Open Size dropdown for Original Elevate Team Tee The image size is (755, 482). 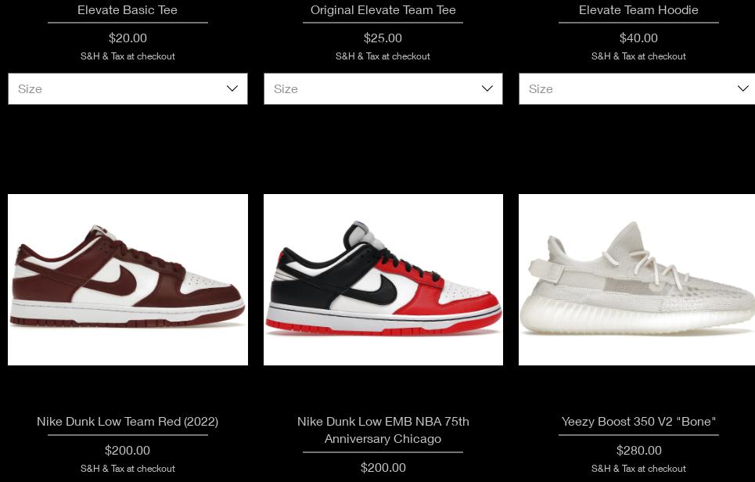pos(383,88)
